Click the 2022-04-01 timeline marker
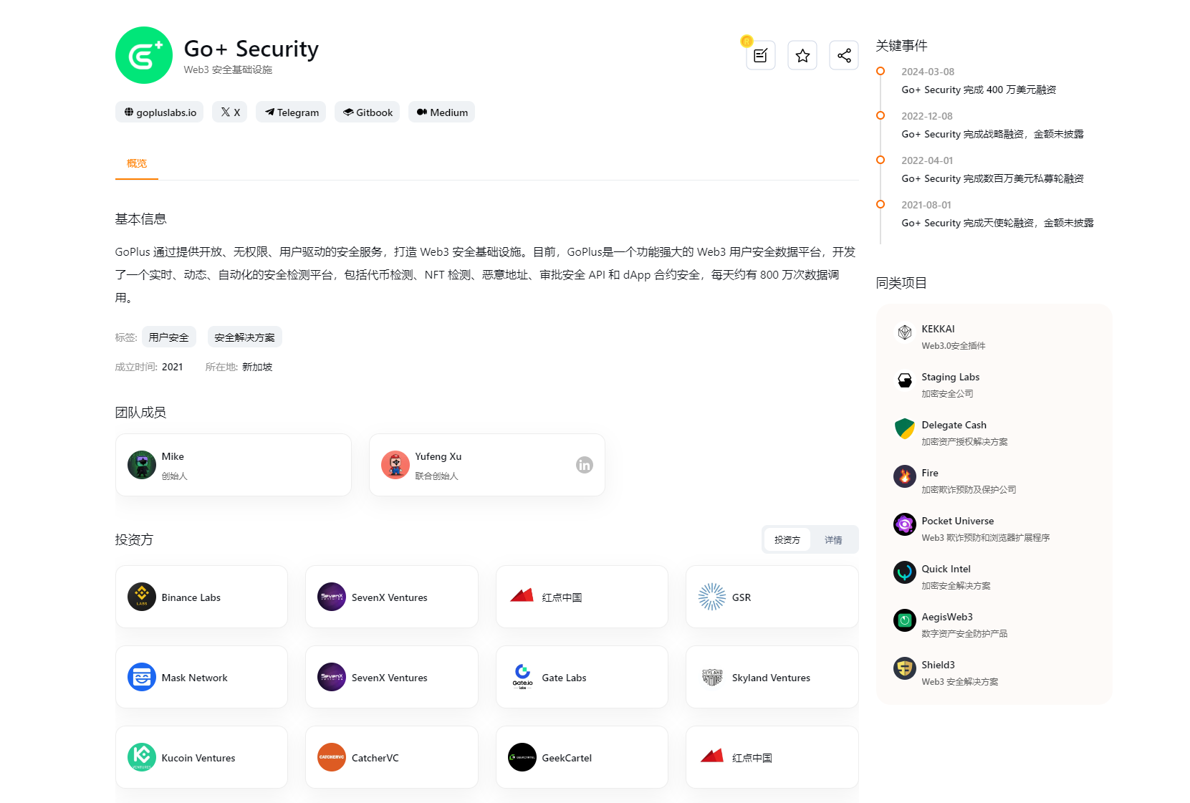The image size is (1190, 803). (880, 160)
